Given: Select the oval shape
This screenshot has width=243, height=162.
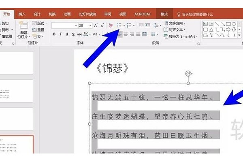Looking at the screenshot, I should pyautogui.click(x=234, y=24).
